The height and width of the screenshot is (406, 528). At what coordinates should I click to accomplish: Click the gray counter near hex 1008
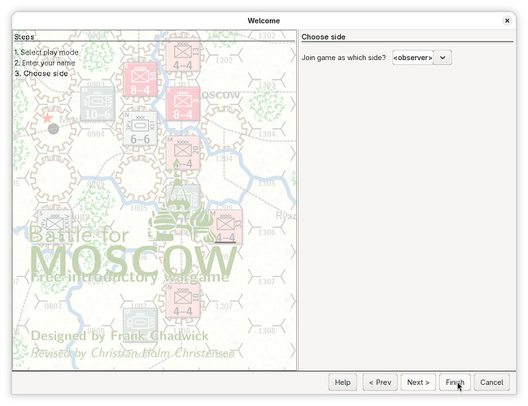click(x=140, y=324)
